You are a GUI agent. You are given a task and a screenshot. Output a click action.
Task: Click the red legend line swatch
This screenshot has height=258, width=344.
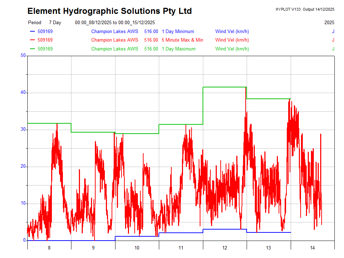(32, 40)
